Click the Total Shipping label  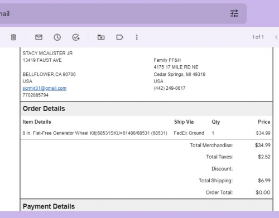click(x=216, y=181)
